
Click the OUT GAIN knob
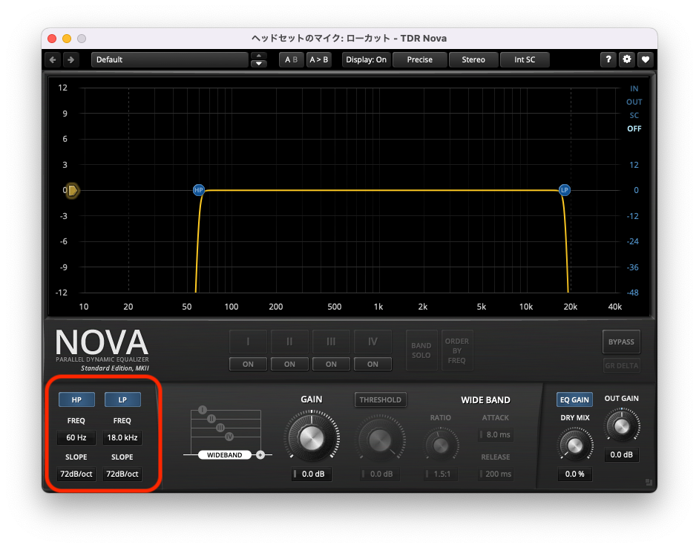pos(621,426)
